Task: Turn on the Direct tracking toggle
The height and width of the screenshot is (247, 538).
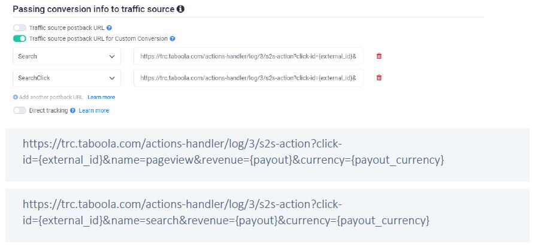Action: click(20, 110)
